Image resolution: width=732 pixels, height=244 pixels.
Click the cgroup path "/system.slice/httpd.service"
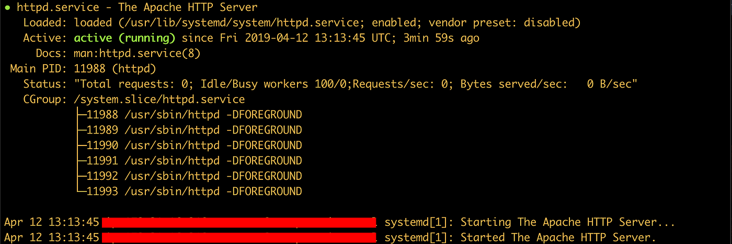(159, 100)
